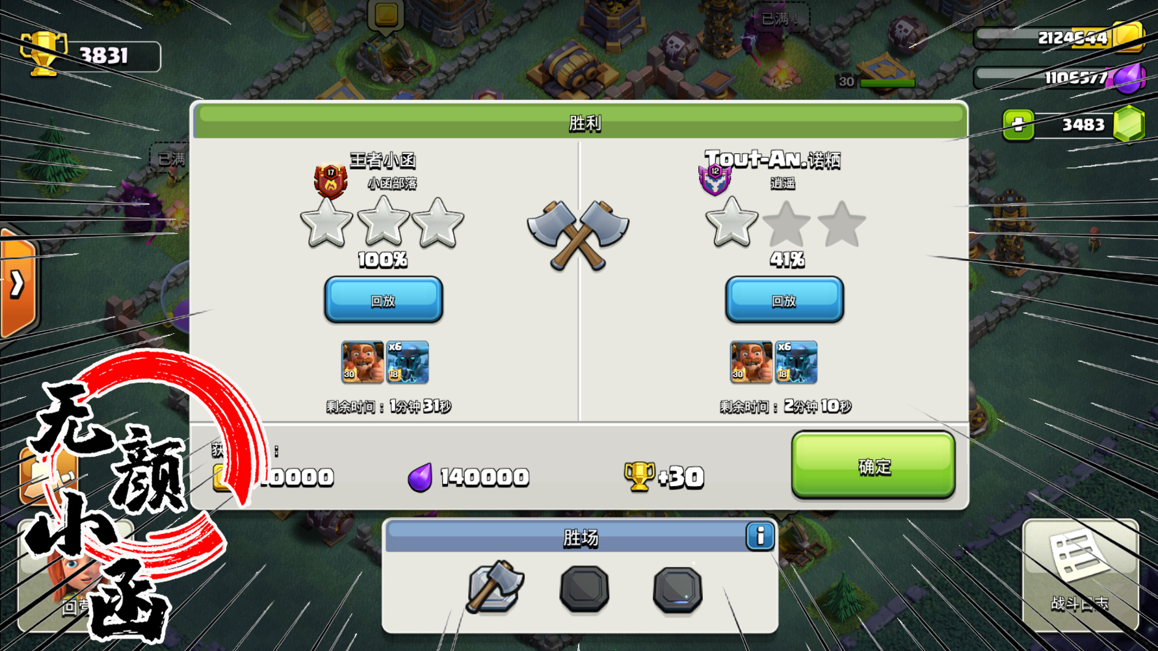This screenshot has height=651, width=1158.
Task: Open the 战斗日志 battle log
Action: 1080,575
